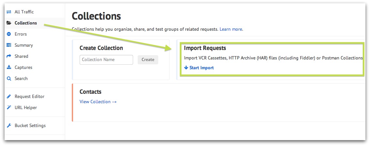Click the Bucket Settings wrench icon
Screen dimensions: 370x146
point(9,125)
